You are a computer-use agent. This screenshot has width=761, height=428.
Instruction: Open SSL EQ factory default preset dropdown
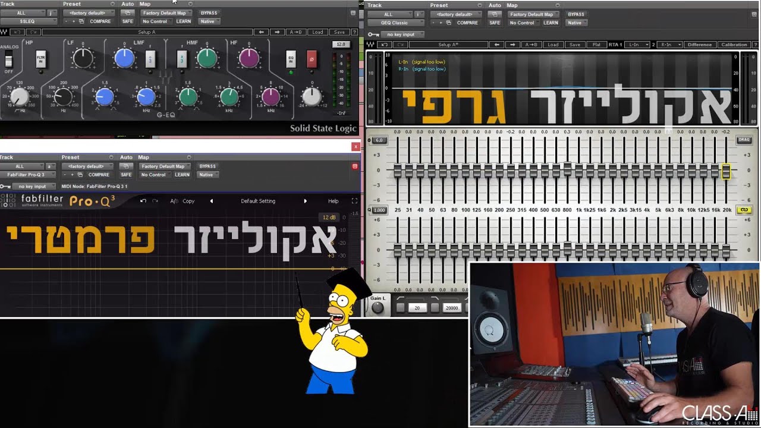pos(88,13)
